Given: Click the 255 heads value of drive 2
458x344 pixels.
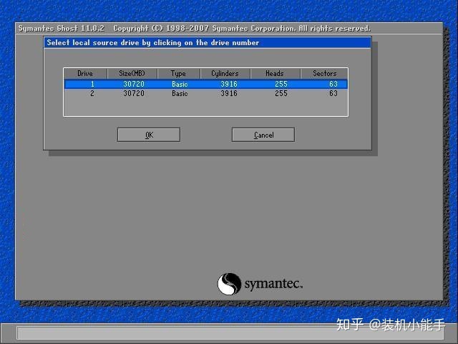Looking at the screenshot, I should (281, 93).
